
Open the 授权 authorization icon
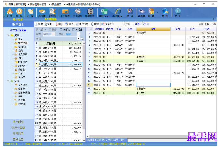click(x=165, y=13)
